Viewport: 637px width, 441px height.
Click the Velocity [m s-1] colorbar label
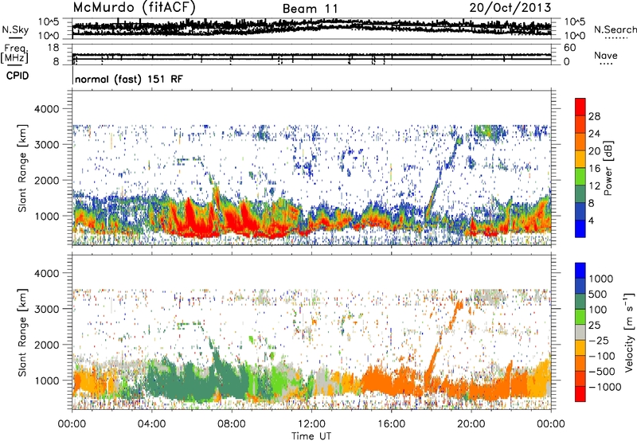pyautogui.click(x=629, y=332)
